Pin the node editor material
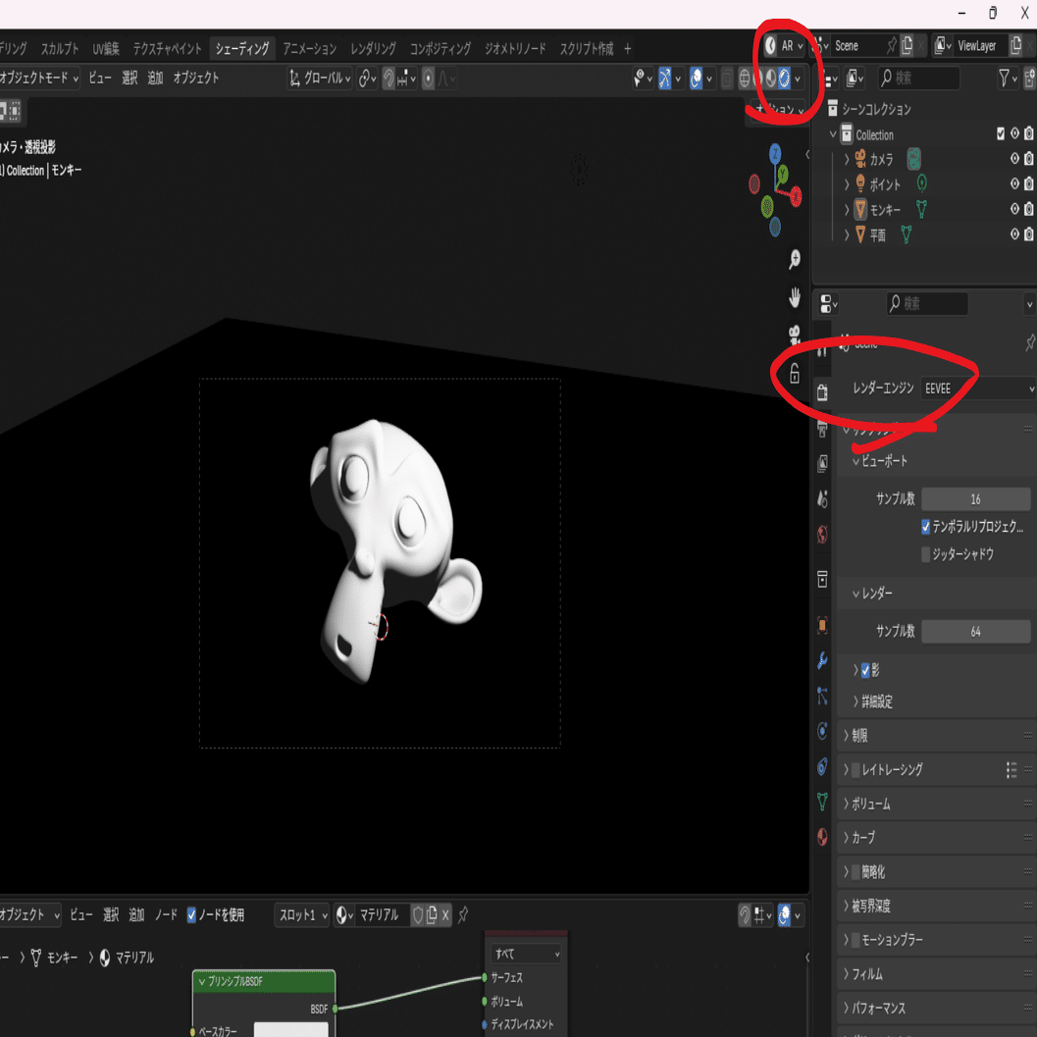This screenshot has height=1037, width=1037. [463, 915]
